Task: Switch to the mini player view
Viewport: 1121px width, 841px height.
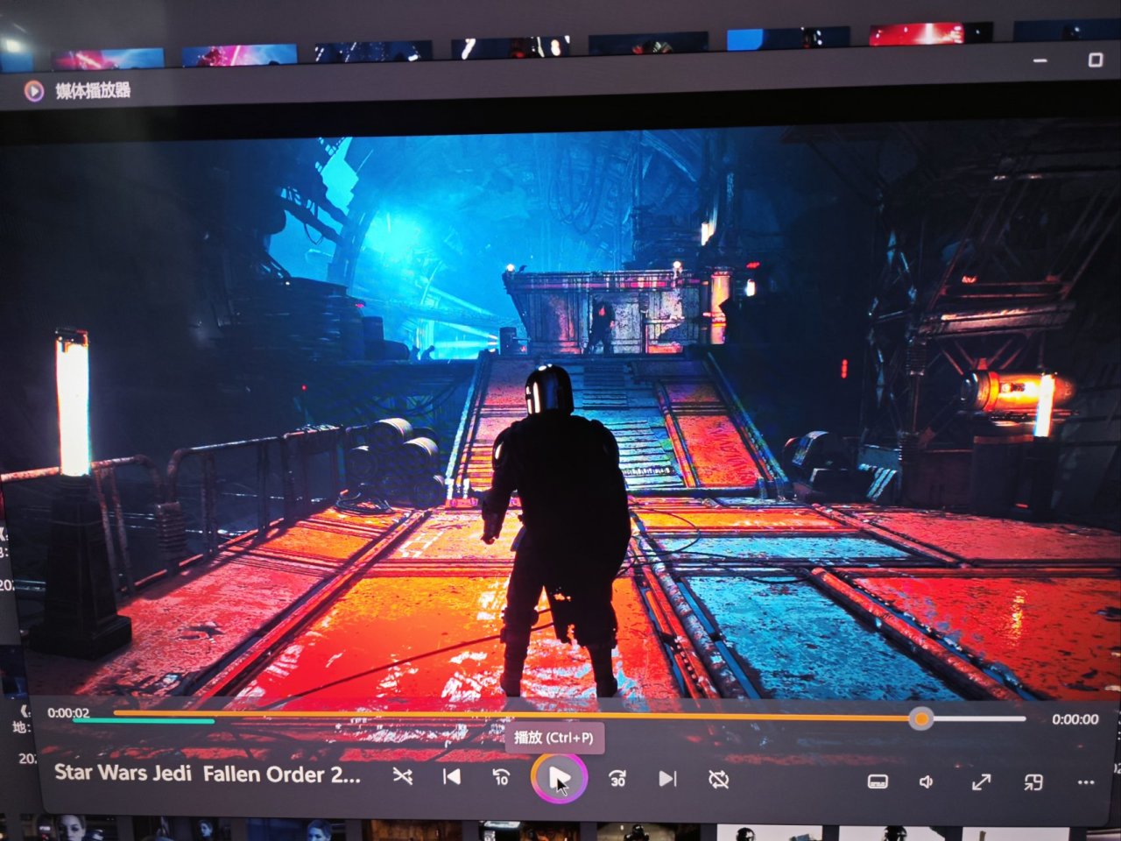Action: pyautogui.click(x=1033, y=781)
